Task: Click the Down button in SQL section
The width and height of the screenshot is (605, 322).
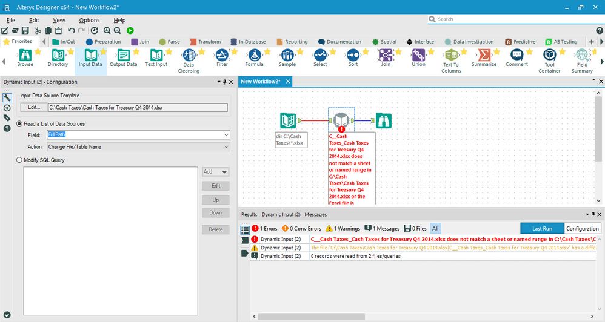Action: 216,212
